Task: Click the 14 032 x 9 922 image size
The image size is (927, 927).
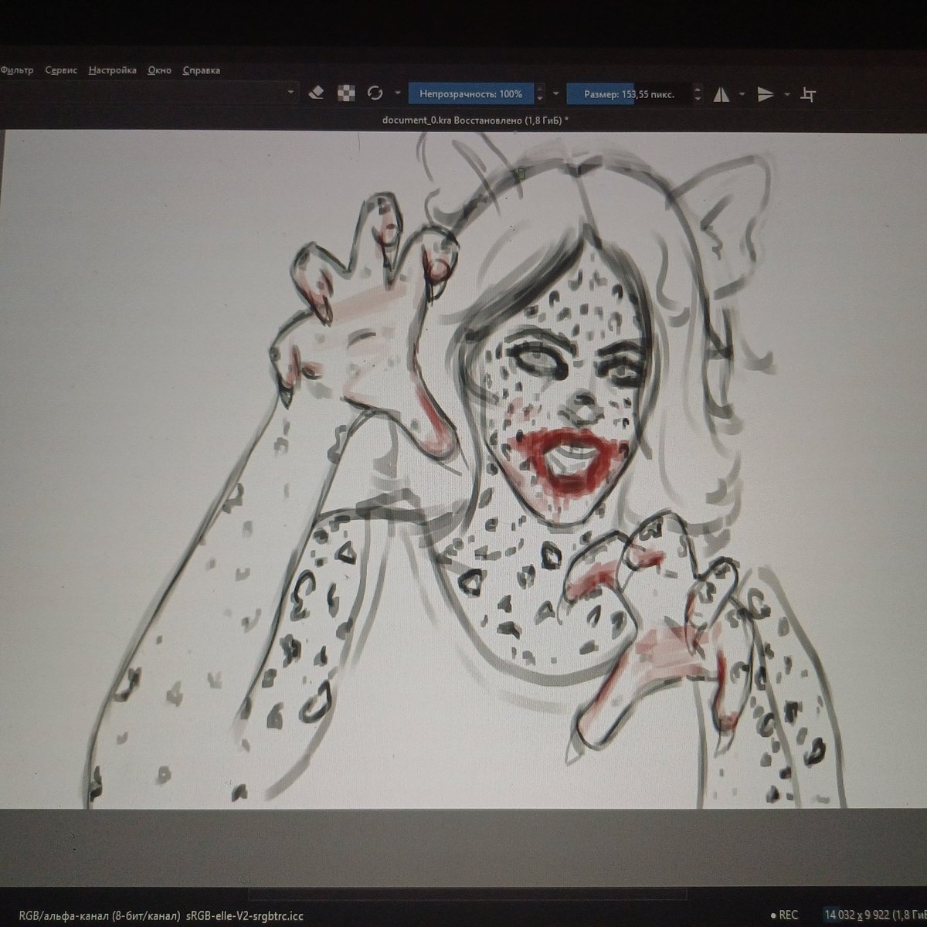Action: coord(857,915)
